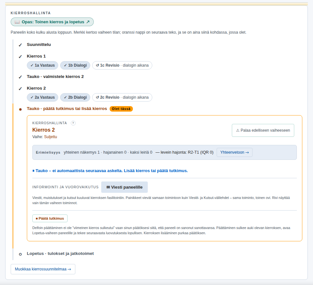Click Palaa edelliseen vaiheeseen button
Image resolution: width=313 pixels, height=285 pixels.
263,130
